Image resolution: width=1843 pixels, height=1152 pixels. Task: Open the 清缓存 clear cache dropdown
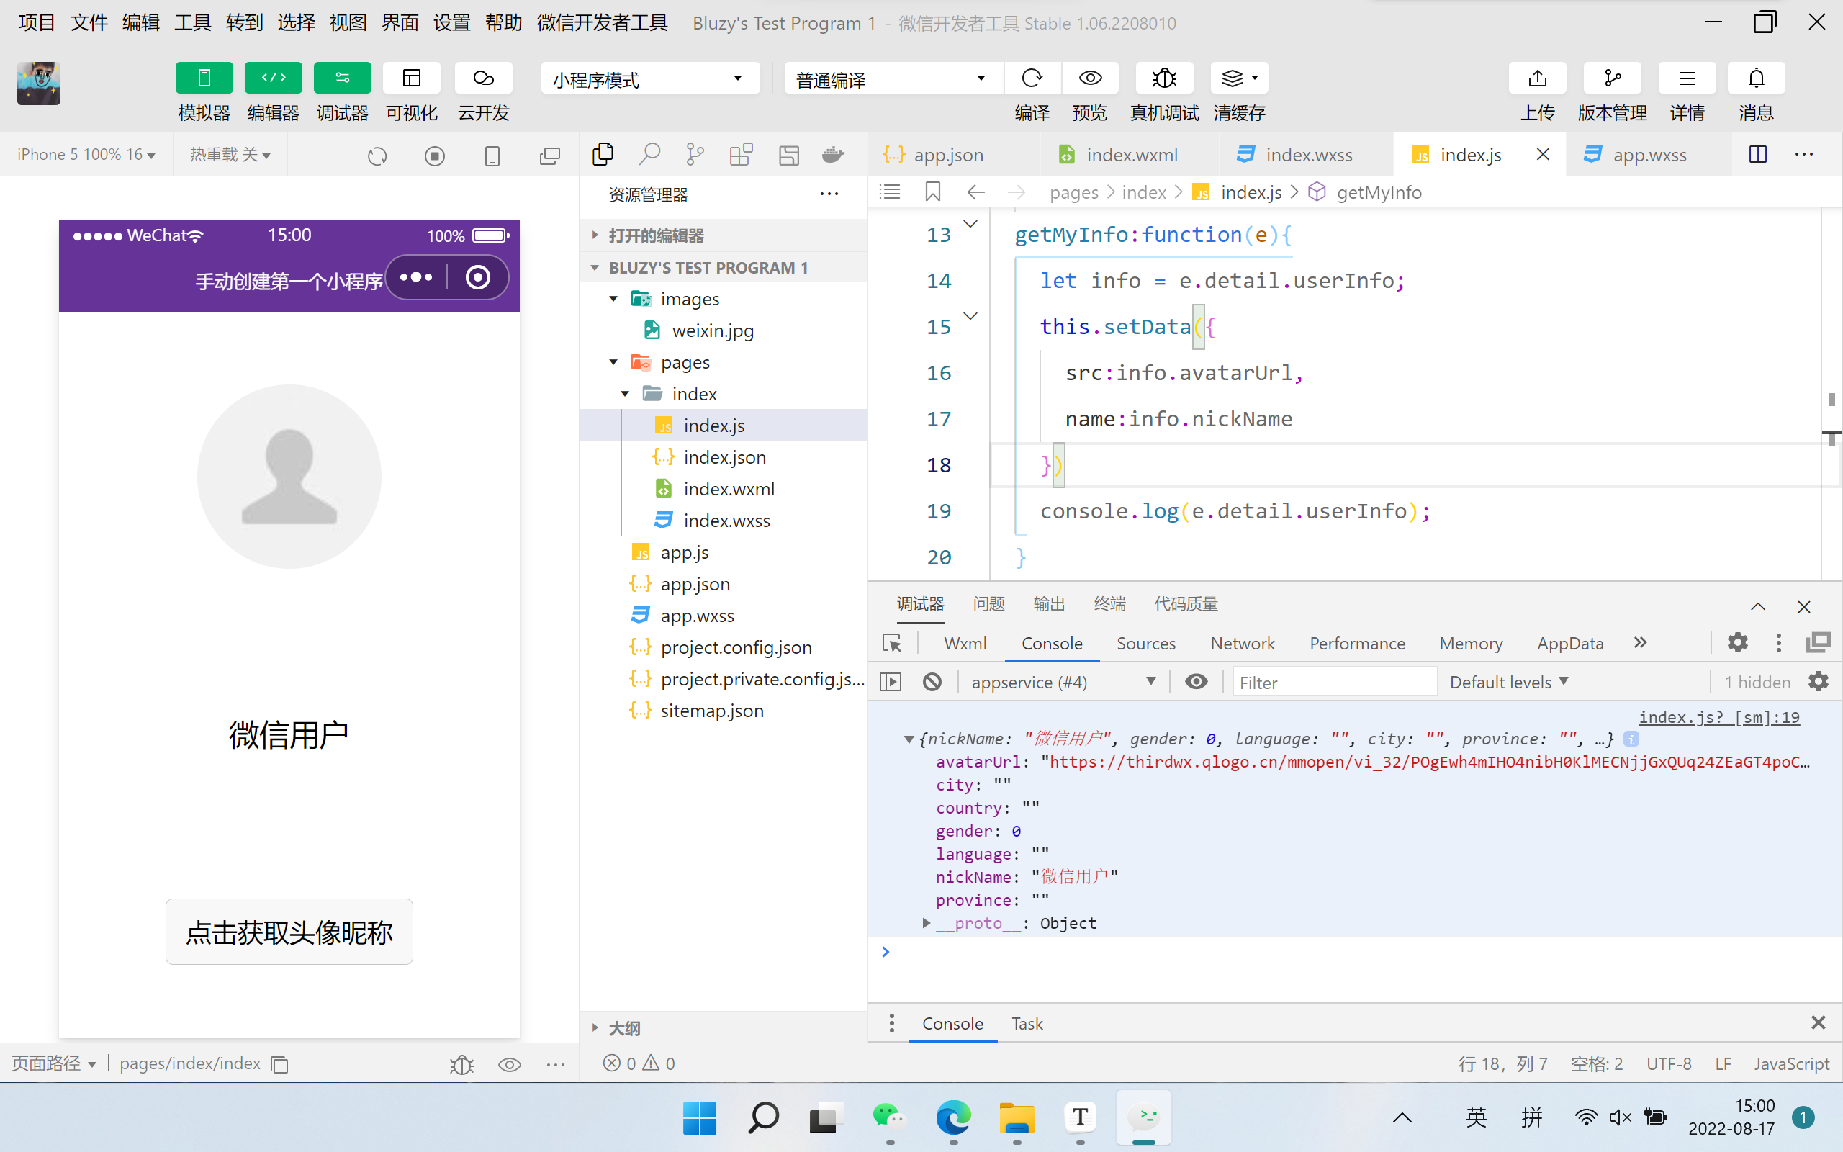coord(1239,78)
